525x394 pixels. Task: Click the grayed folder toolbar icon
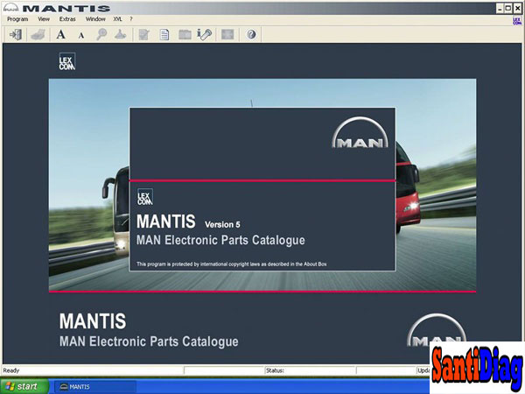[185, 34]
